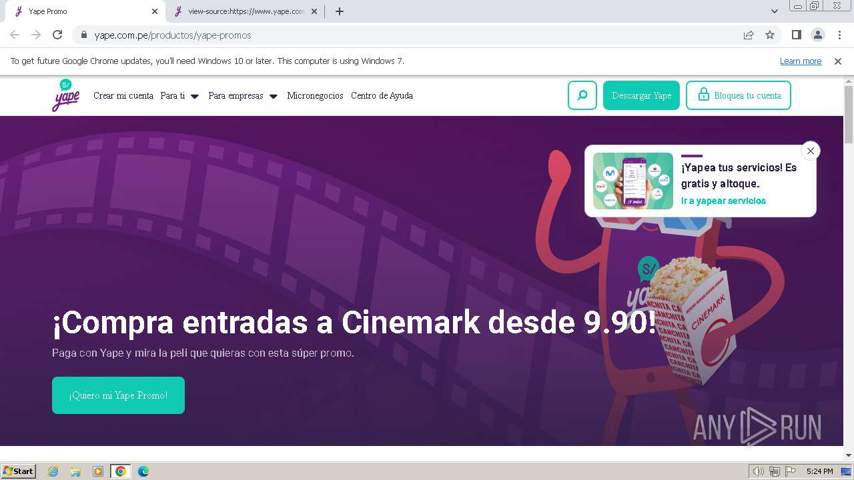Click the page vertical scrollbar

point(849,115)
